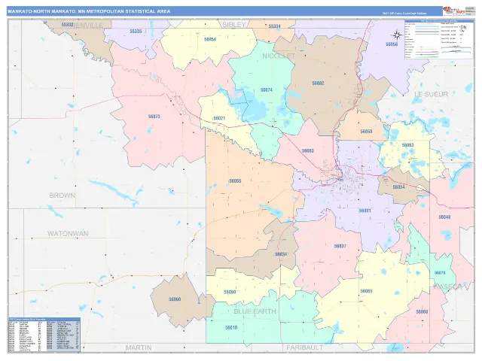This screenshot has width=482, height=361.
Task: Select ZIP code 56055 label
Action: [235, 181]
